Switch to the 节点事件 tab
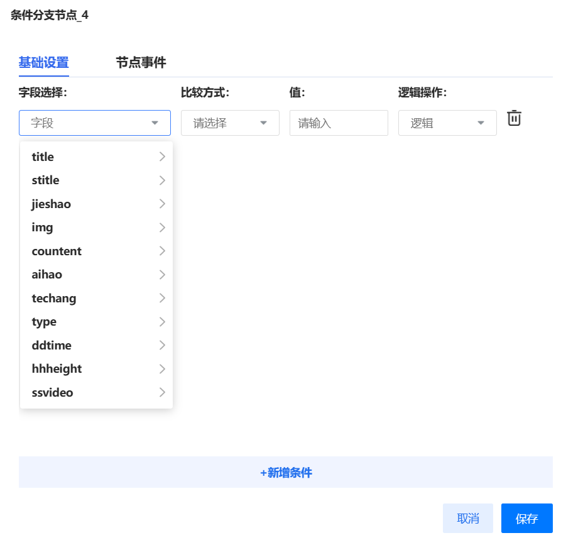 [141, 62]
